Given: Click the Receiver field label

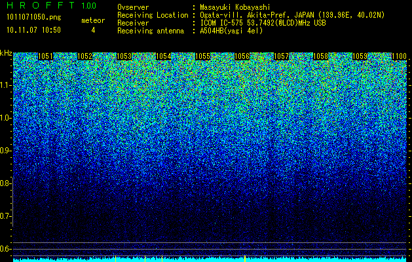Looking at the screenshot, I should pos(133,23).
